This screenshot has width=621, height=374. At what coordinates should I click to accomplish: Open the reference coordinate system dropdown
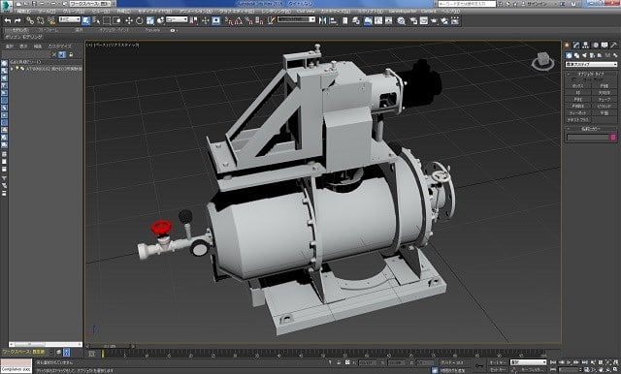coord(177,19)
